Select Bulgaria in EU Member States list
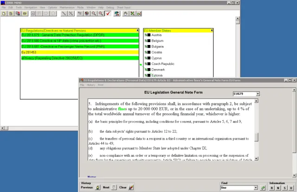The height and width of the screenshot is (192, 297). pos(158,46)
